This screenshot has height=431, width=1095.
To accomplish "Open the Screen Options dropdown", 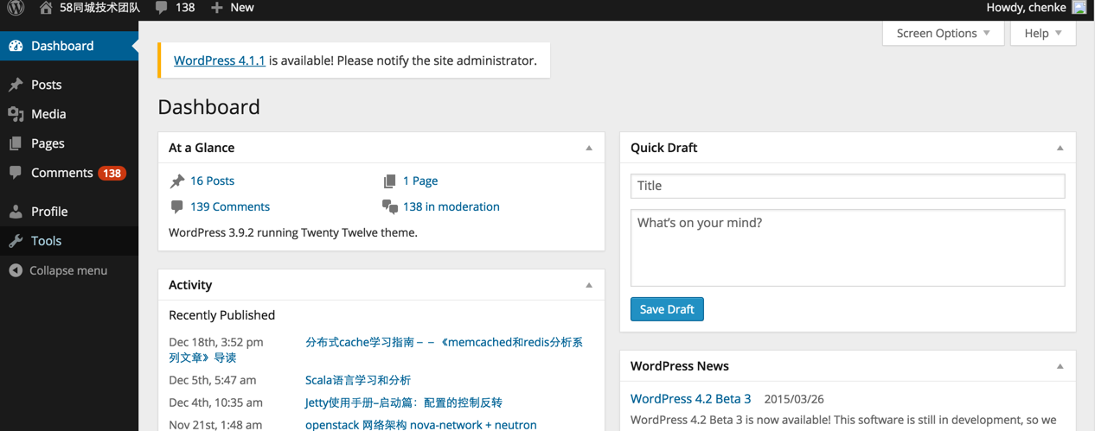I will (x=944, y=33).
